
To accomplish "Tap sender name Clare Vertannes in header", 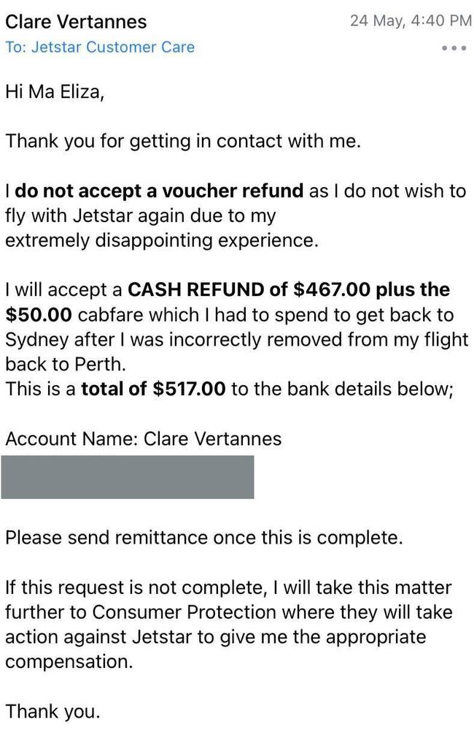I will pyautogui.click(x=76, y=21).
